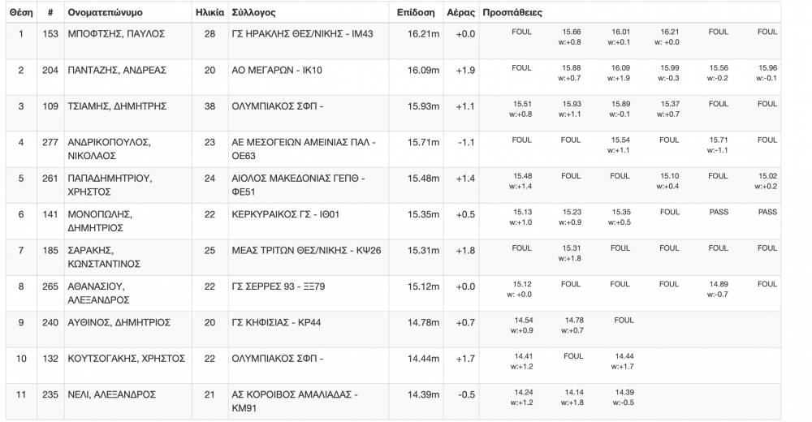
Task: Click club ΑΟ ΜΕΓΑΡΩΝ - ΙΚ10
Action: (277, 71)
